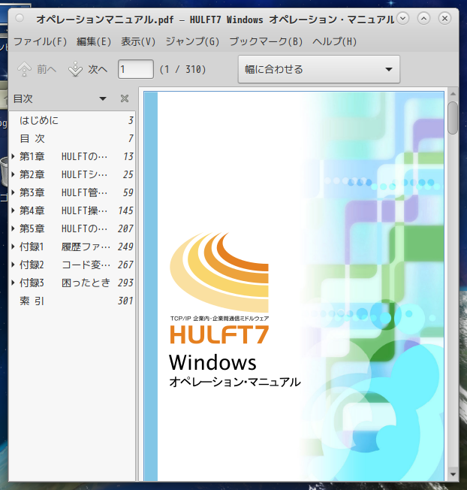Viewport: 467px width, 490px height.
Task: Expand the 付録3 tree entry
Action: tap(13, 283)
